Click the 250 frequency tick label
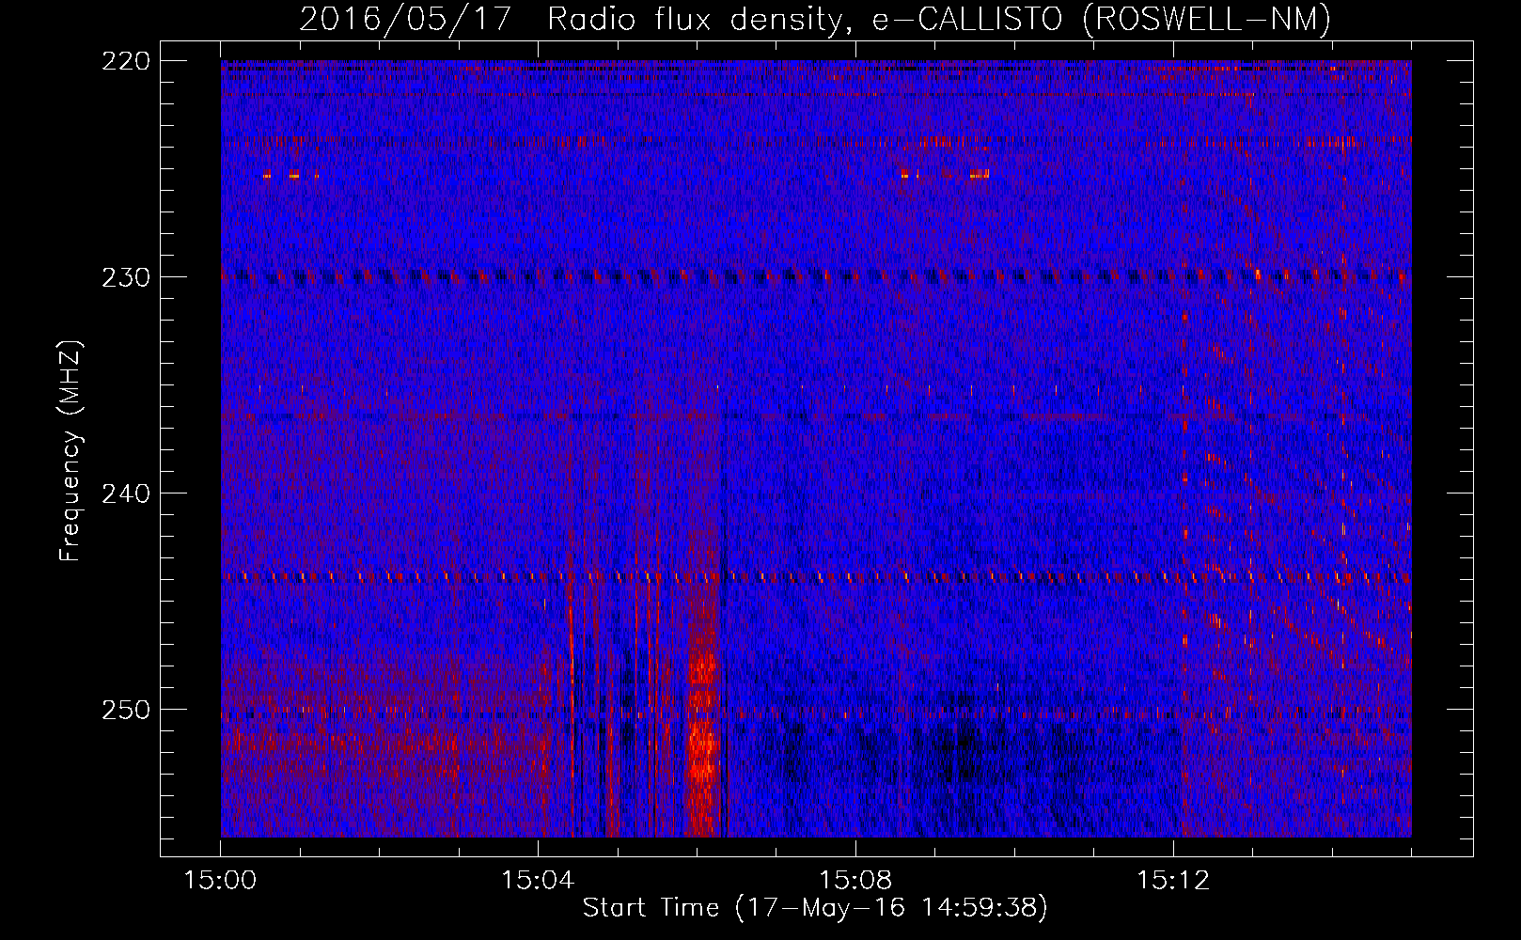This screenshot has width=1521, height=940. point(126,710)
